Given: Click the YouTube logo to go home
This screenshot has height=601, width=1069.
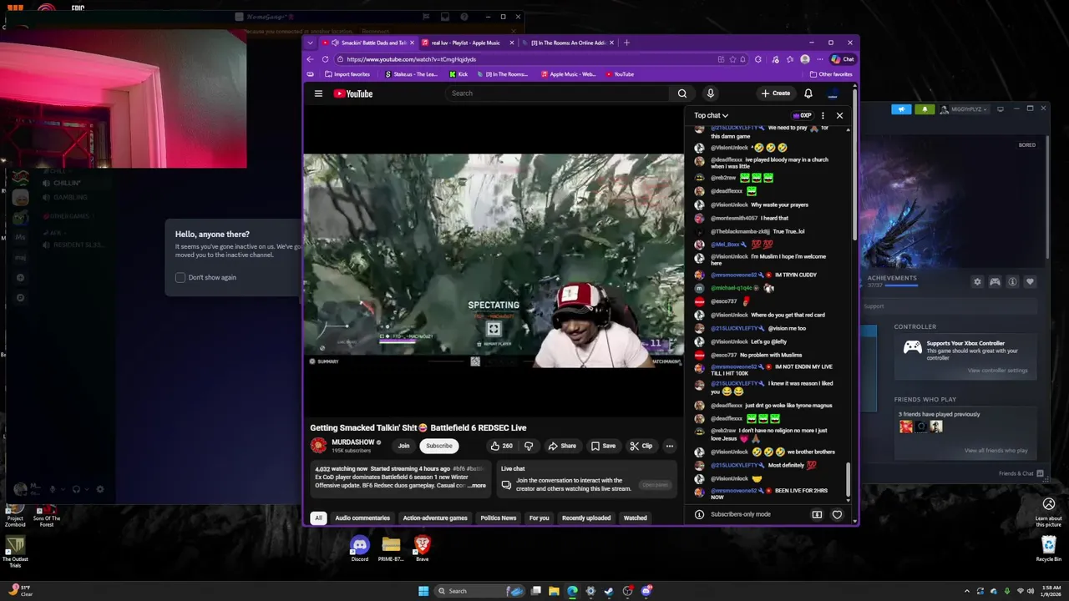Looking at the screenshot, I should (x=353, y=93).
